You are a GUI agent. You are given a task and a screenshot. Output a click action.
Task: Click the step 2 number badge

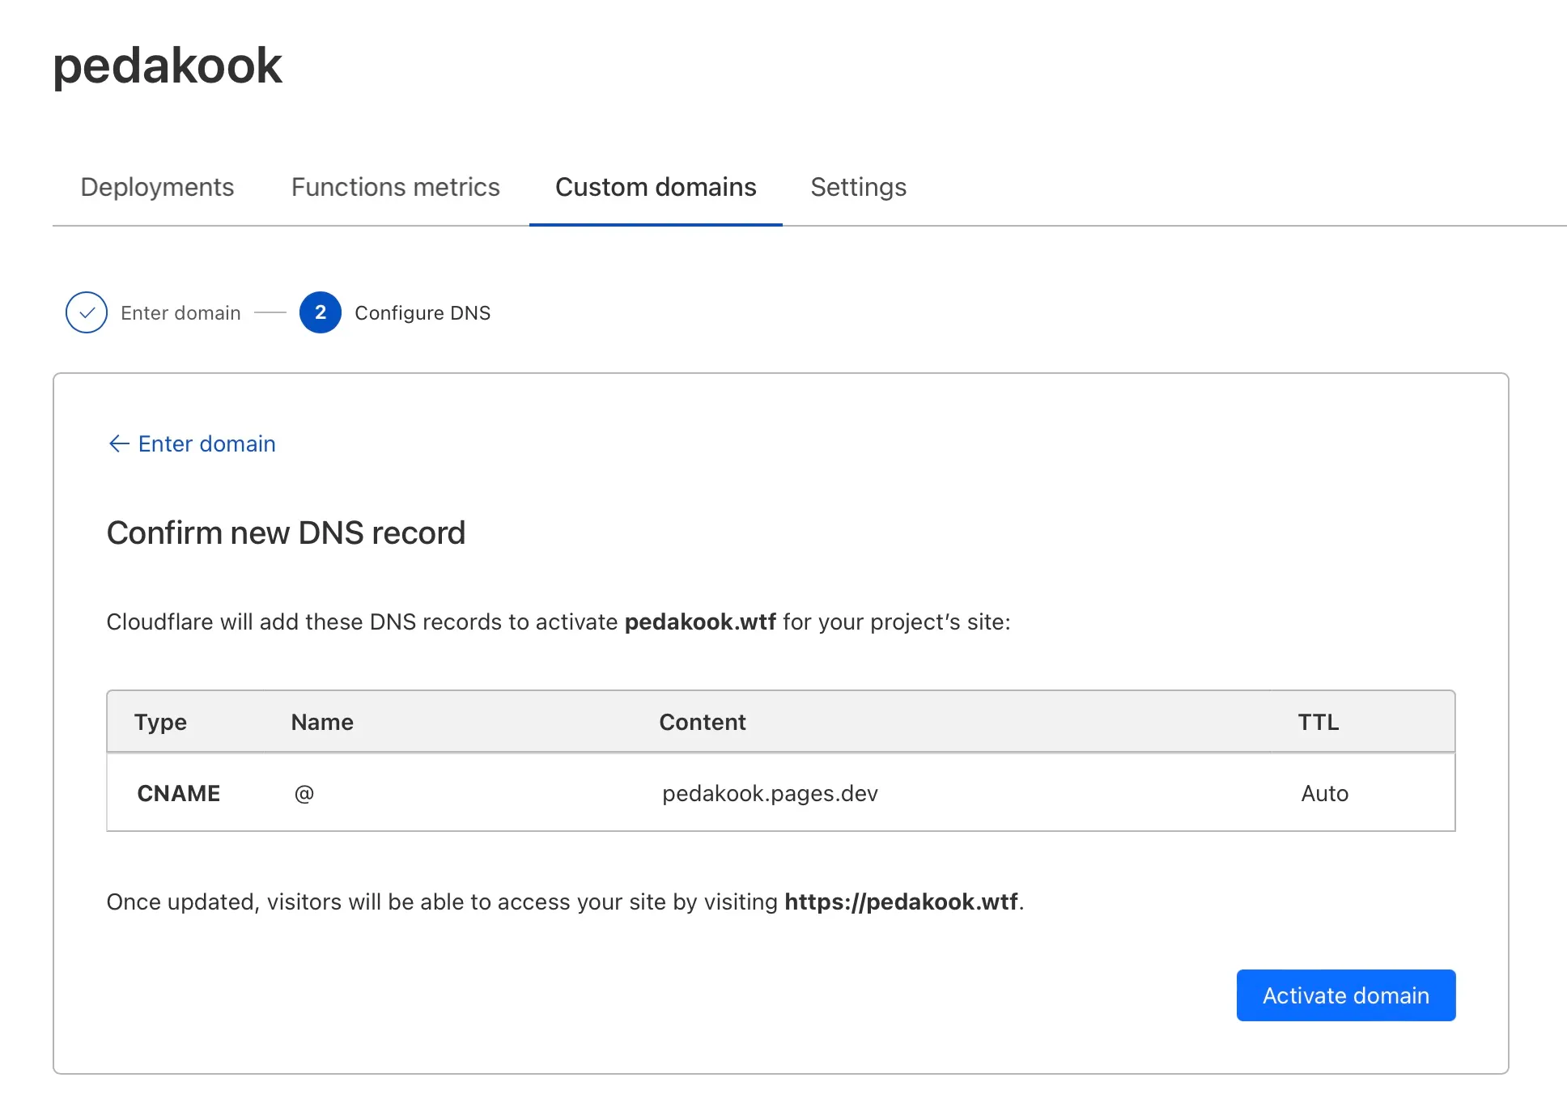pos(320,312)
